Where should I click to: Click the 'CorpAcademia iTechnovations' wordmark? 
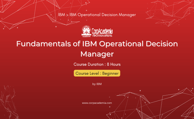point(102,33)
